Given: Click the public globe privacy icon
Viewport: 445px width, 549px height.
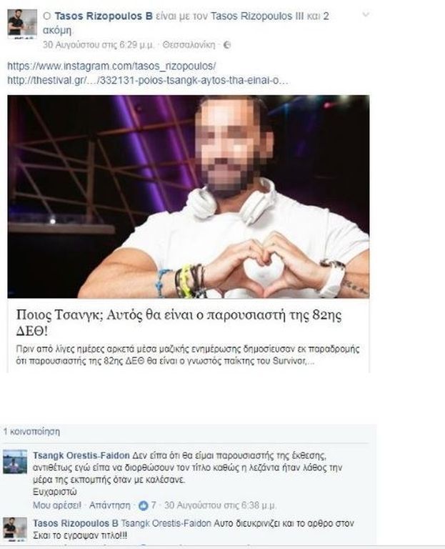Looking at the screenshot, I should click(226, 45).
